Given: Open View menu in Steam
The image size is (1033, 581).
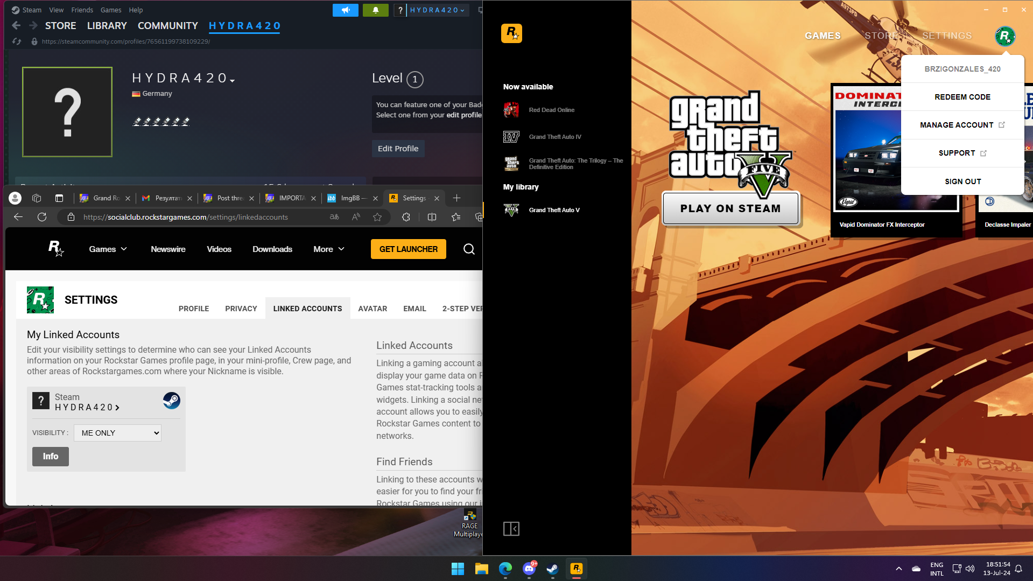Looking at the screenshot, I should pos(56,10).
